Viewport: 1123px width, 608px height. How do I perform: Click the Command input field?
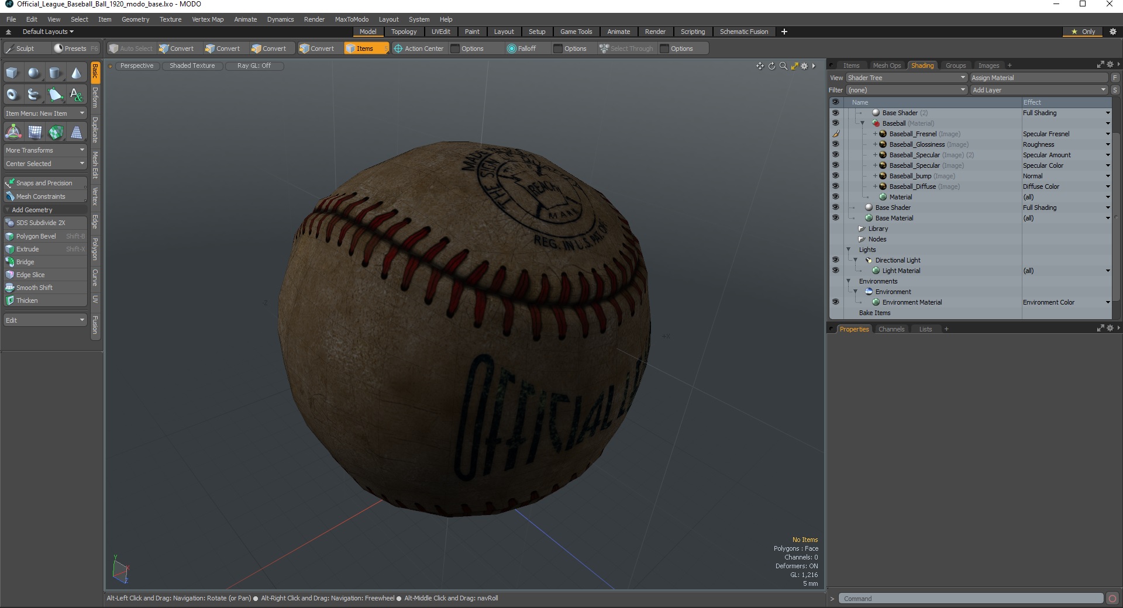971,599
